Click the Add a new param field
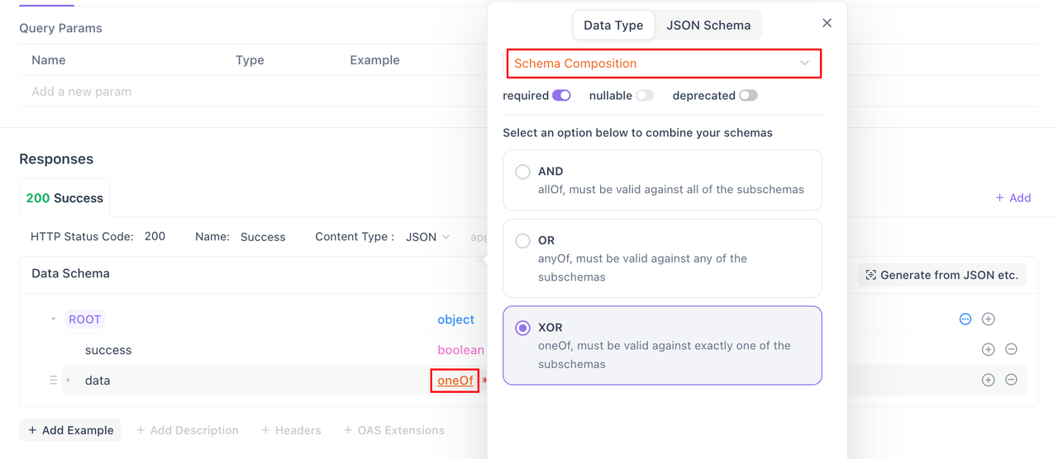The height and width of the screenshot is (459, 1058). coord(81,92)
